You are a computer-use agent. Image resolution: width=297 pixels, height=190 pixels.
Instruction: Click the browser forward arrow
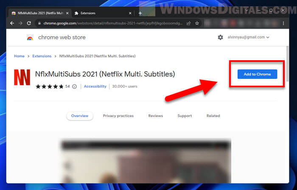20,23
